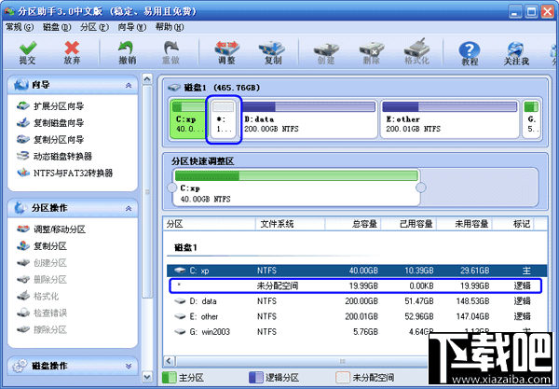
Task: Launch 扩展分区向导 from the wizard panel
Action: pyautogui.click(x=50, y=106)
